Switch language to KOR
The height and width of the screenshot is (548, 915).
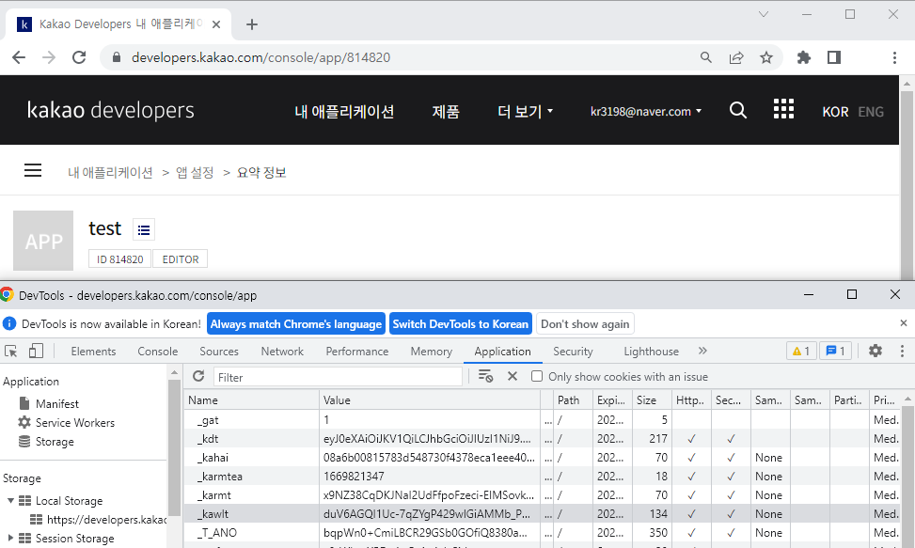(835, 112)
